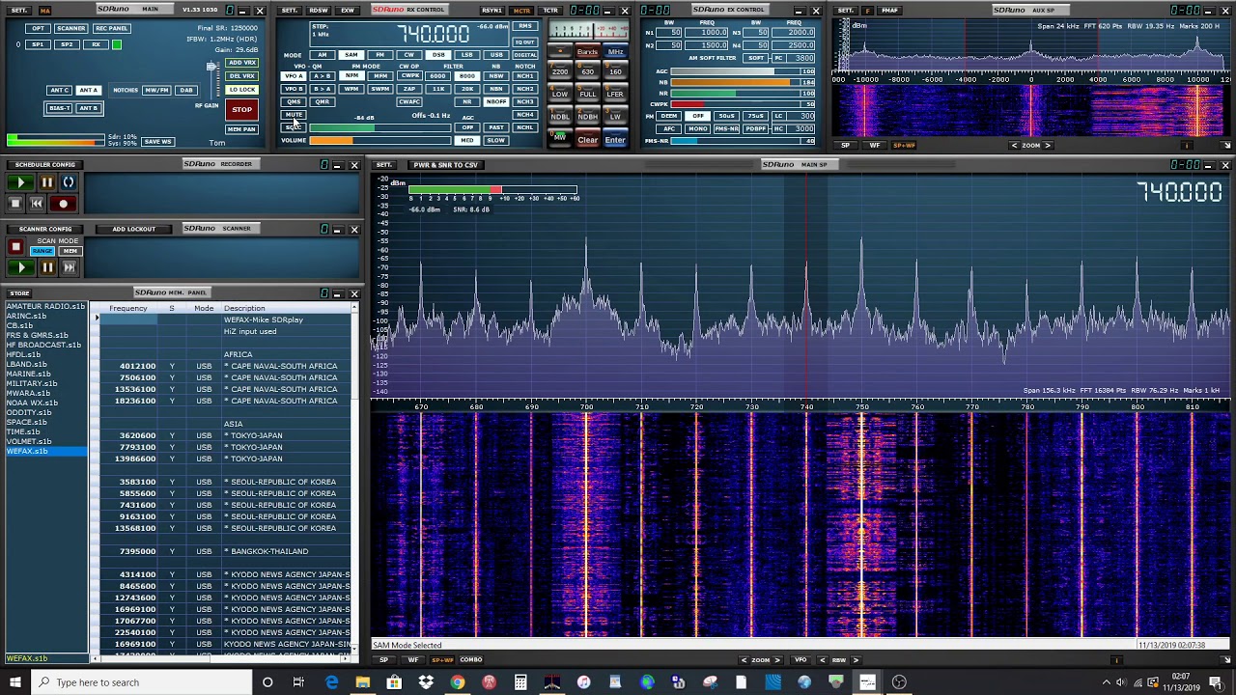Choose the FULL band keypad button
The height and width of the screenshot is (695, 1236).
point(587,95)
